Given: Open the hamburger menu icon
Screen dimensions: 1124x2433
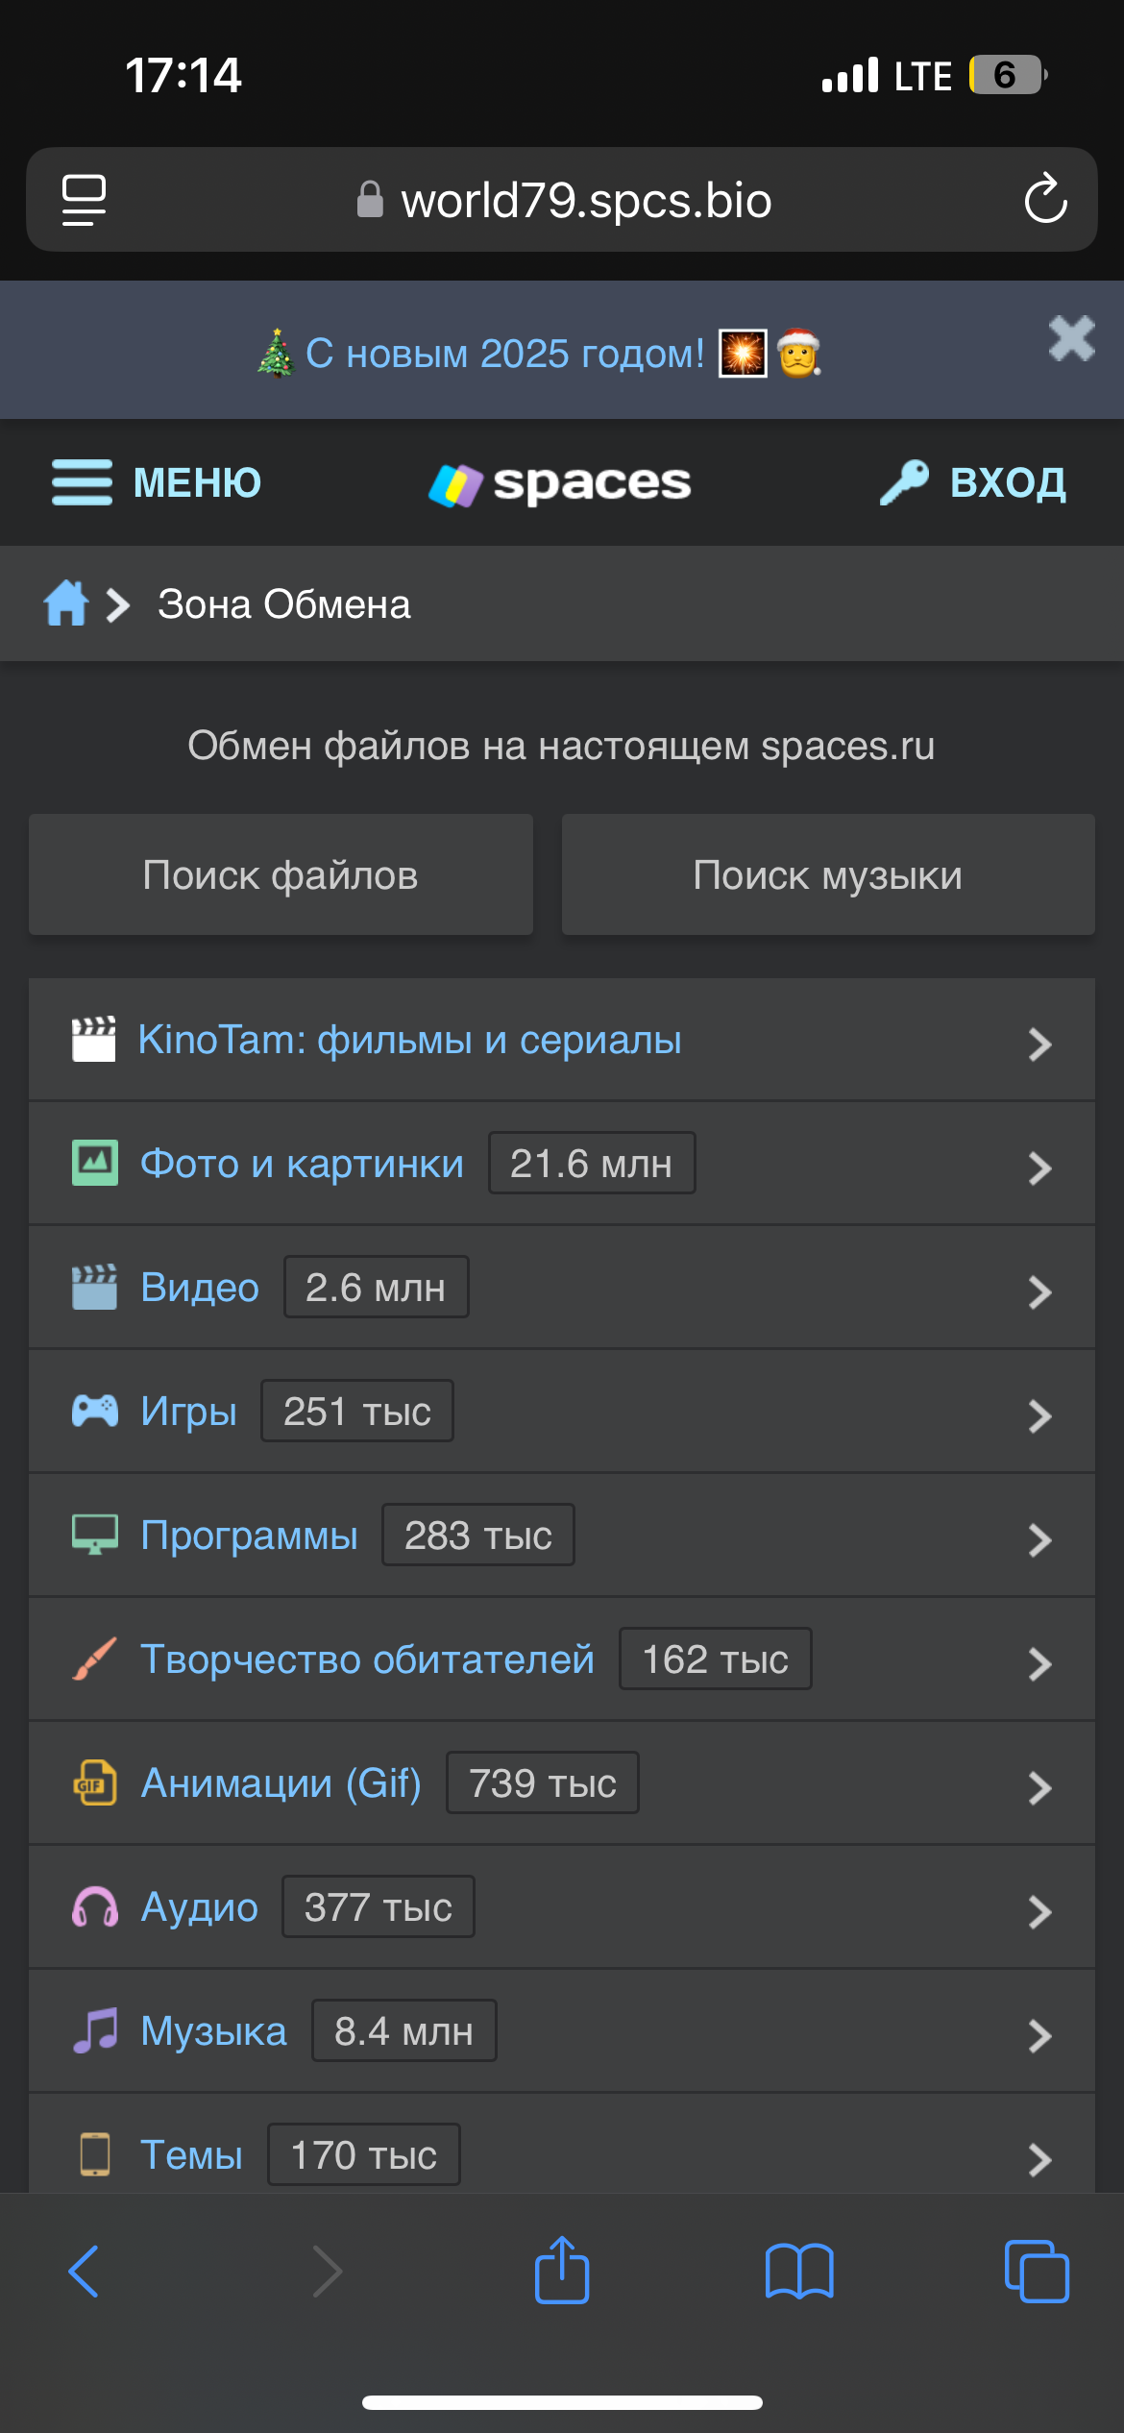Looking at the screenshot, I should pos(82,482).
